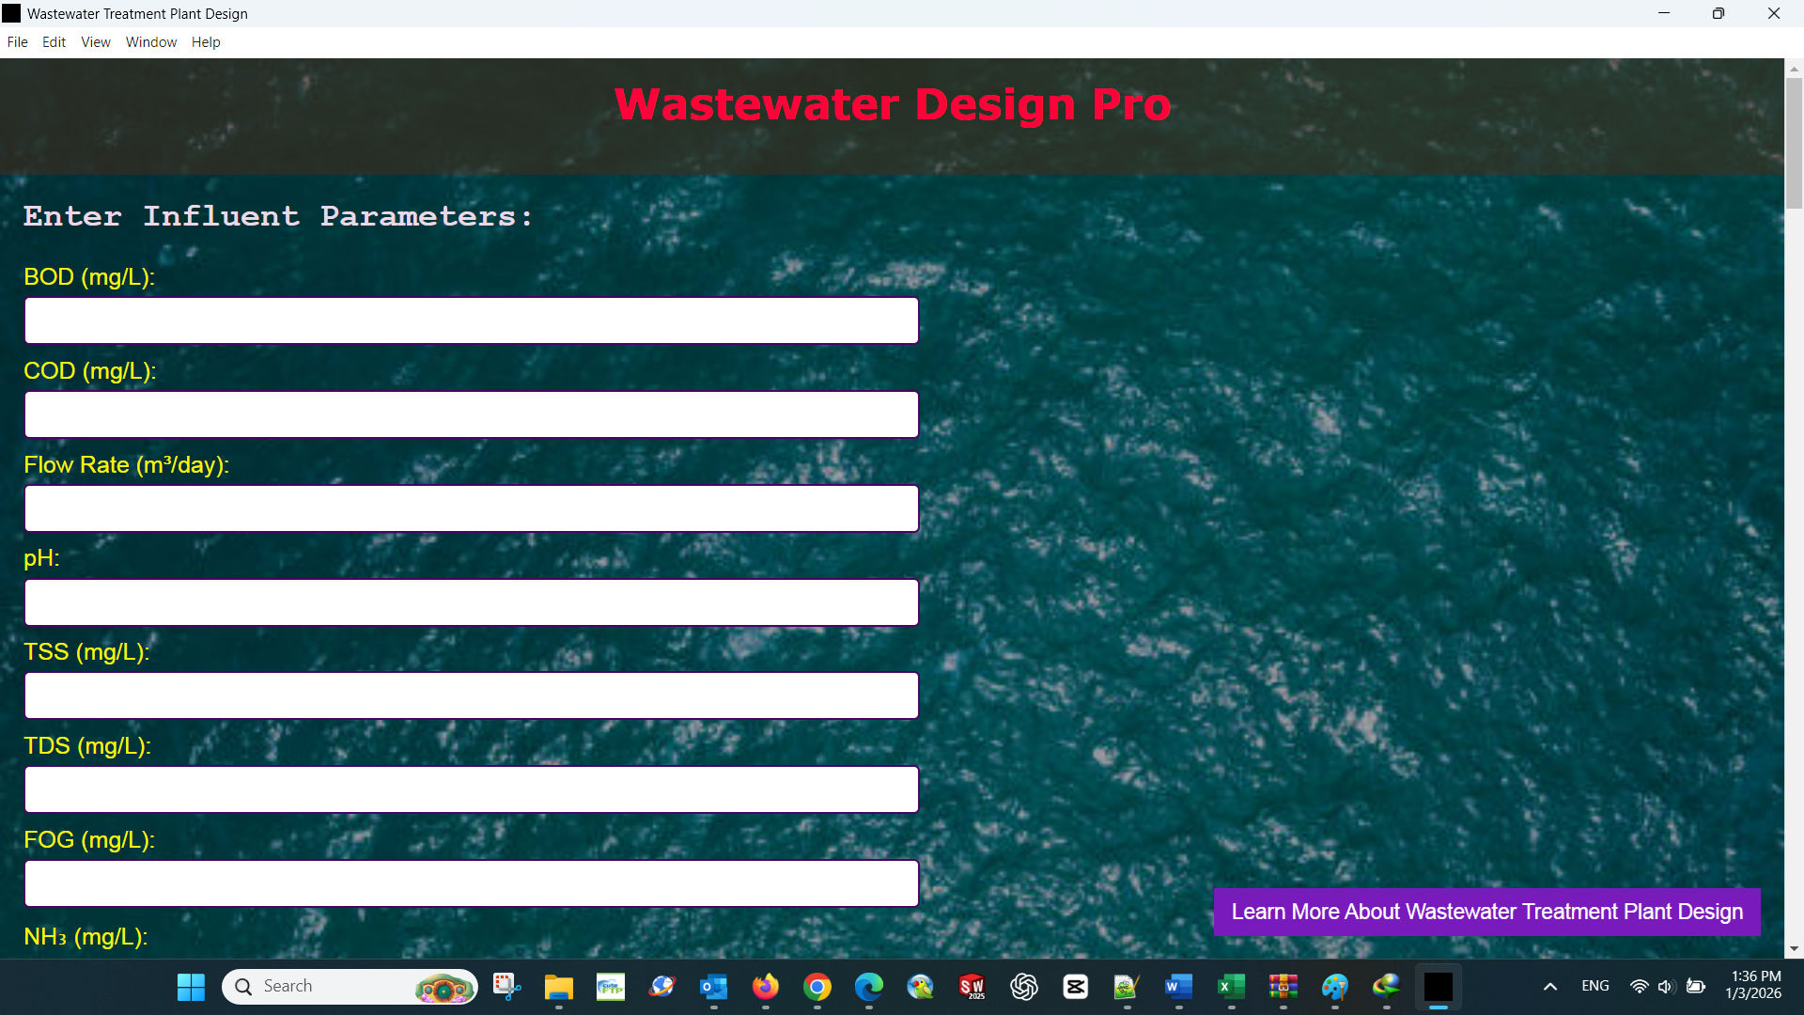Open Internet Download Manager from the taskbar

click(x=1387, y=987)
